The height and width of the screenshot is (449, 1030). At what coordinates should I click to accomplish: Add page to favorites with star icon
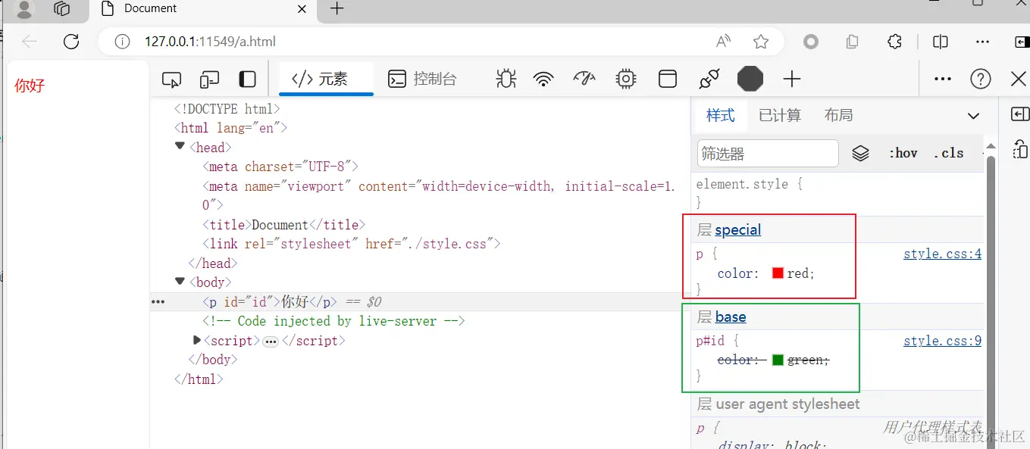[761, 42]
